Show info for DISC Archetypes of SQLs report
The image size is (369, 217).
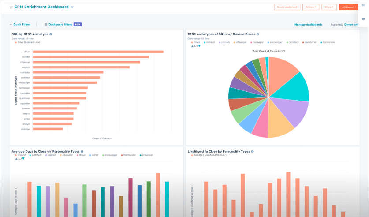click(258, 34)
